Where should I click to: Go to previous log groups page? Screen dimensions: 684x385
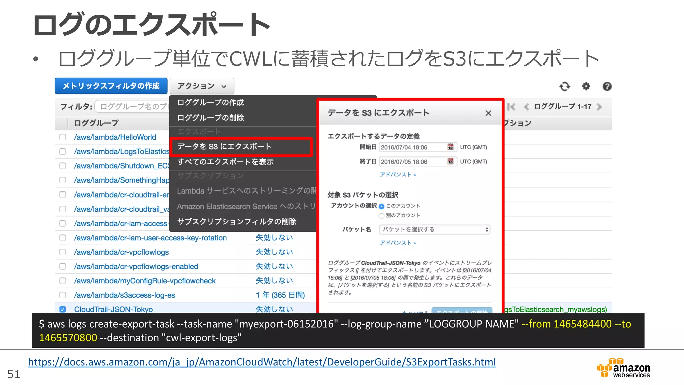[x=526, y=107]
